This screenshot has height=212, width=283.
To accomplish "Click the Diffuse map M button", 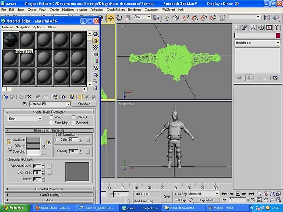I will 44,146.
